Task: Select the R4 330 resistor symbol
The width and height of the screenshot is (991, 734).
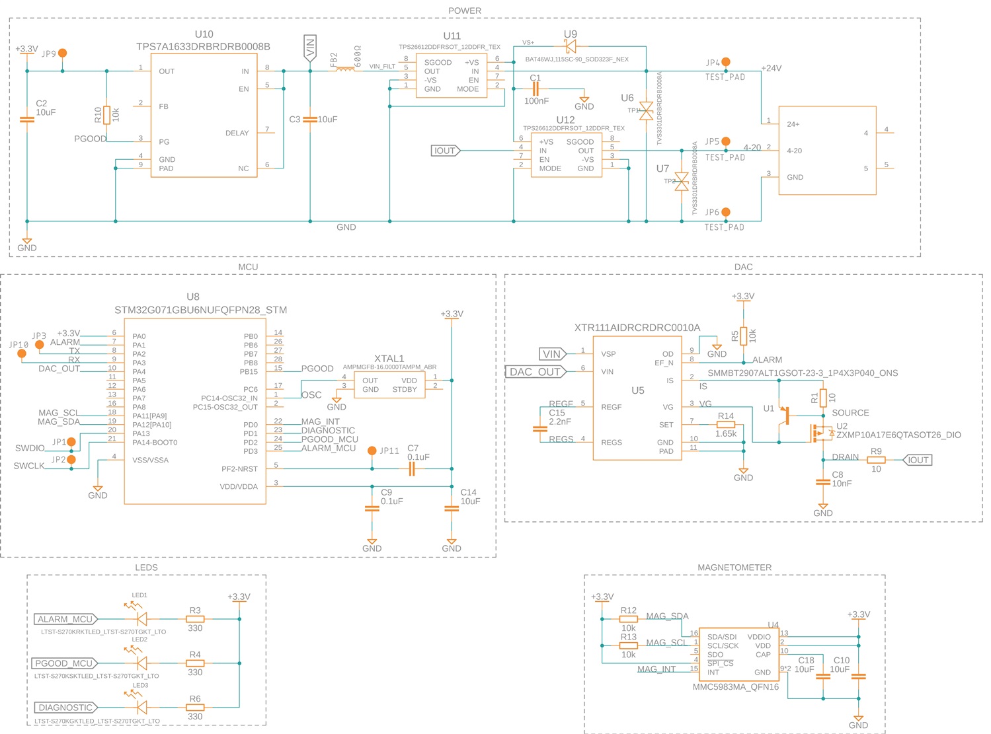Action: (x=195, y=663)
